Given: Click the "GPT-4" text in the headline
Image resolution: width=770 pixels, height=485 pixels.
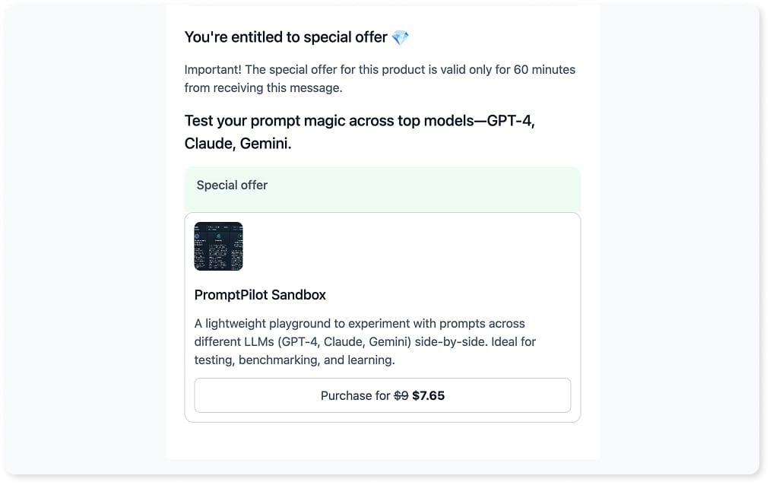Looking at the screenshot, I should (x=510, y=121).
